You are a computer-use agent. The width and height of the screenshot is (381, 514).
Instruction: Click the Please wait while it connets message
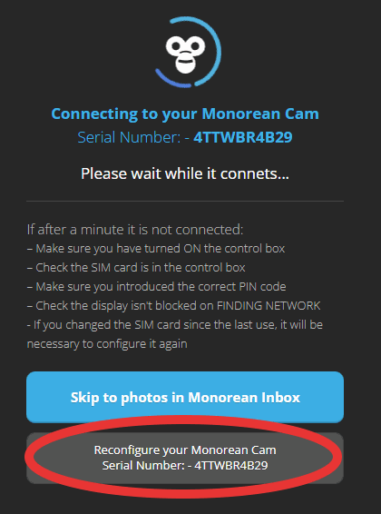[x=185, y=173]
